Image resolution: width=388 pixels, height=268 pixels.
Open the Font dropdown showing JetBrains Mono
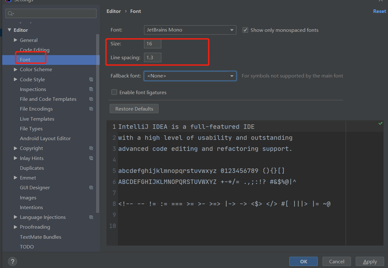tap(190, 30)
